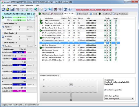
Task: Click the yellow warning triangle toolbar icon
Action: tap(8, 9)
